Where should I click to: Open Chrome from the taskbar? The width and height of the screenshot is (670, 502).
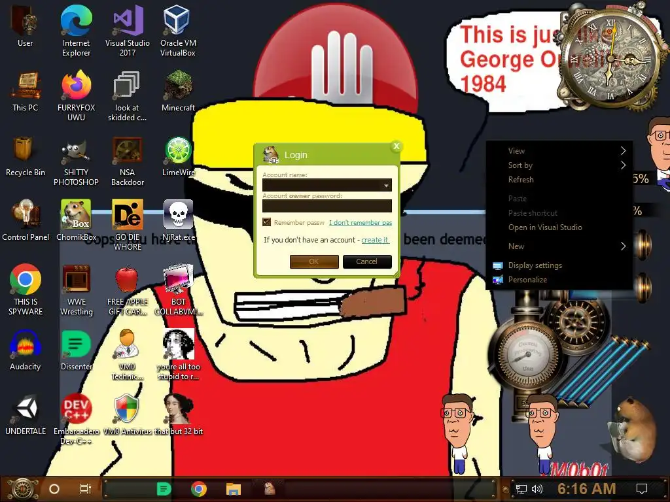coord(199,489)
